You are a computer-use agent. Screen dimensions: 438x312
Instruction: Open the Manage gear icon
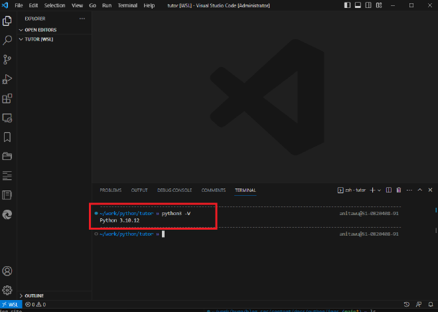coord(7,290)
